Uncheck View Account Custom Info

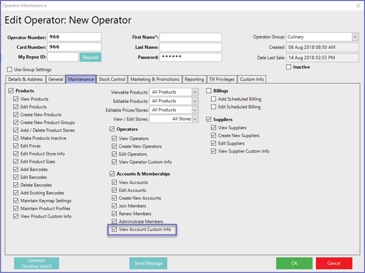click(114, 230)
